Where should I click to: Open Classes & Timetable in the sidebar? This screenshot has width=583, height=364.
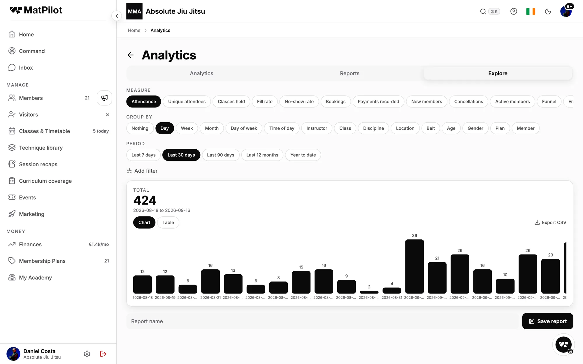click(58, 131)
